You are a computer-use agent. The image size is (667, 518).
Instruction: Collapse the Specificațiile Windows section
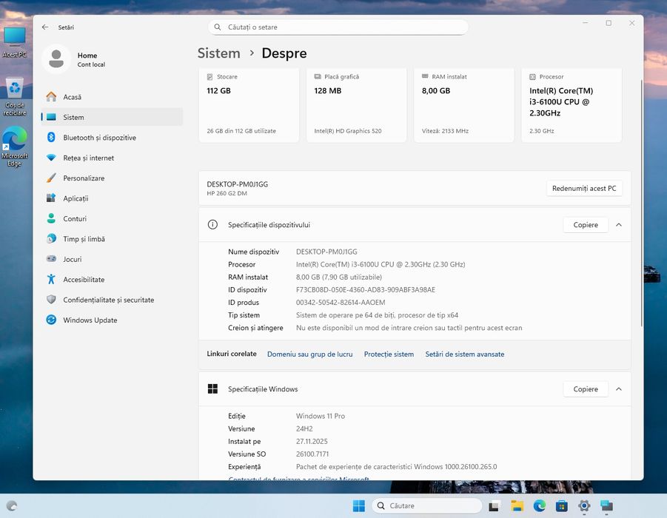pos(619,388)
